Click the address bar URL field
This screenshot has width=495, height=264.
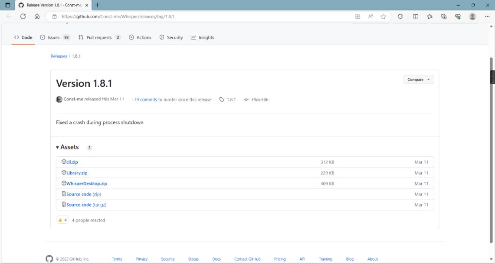pos(202,16)
